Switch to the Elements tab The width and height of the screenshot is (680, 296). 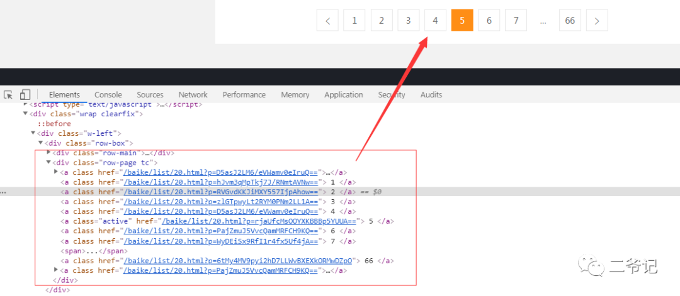(64, 95)
